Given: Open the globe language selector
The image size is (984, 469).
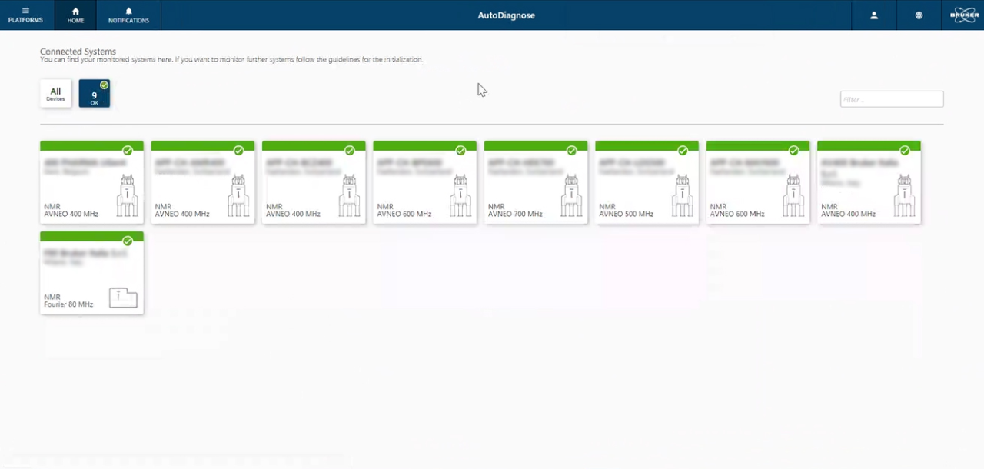Looking at the screenshot, I should [x=919, y=15].
